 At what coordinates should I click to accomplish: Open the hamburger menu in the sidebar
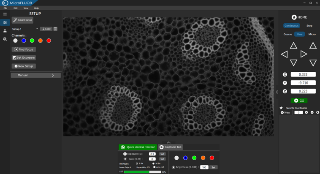click(5, 14)
